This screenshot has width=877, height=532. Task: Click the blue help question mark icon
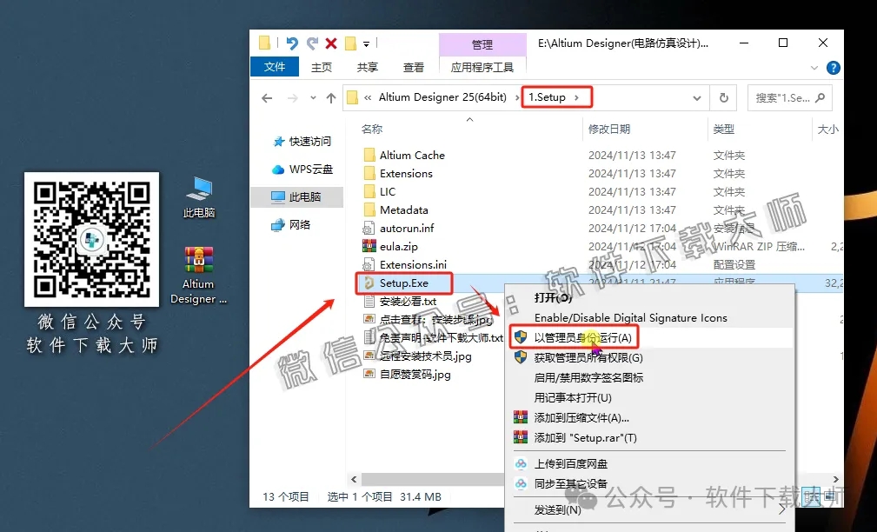click(x=833, y=67)
